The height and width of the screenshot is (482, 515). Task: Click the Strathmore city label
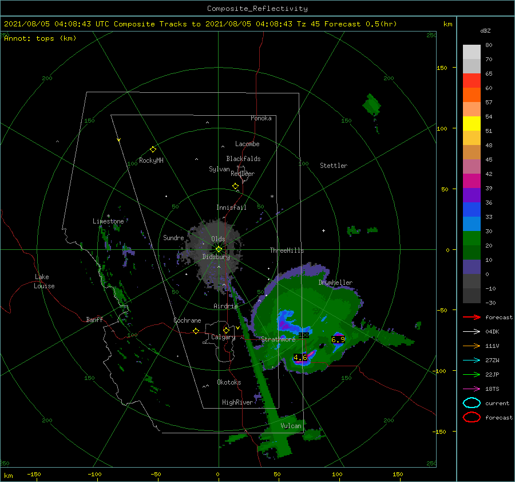point(278,339)
